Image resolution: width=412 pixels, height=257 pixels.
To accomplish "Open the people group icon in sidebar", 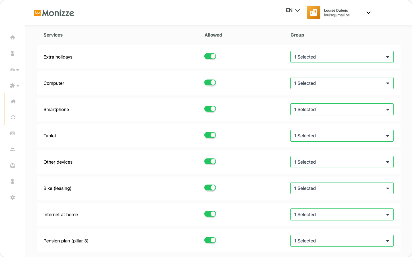I will tap(13, 149).
